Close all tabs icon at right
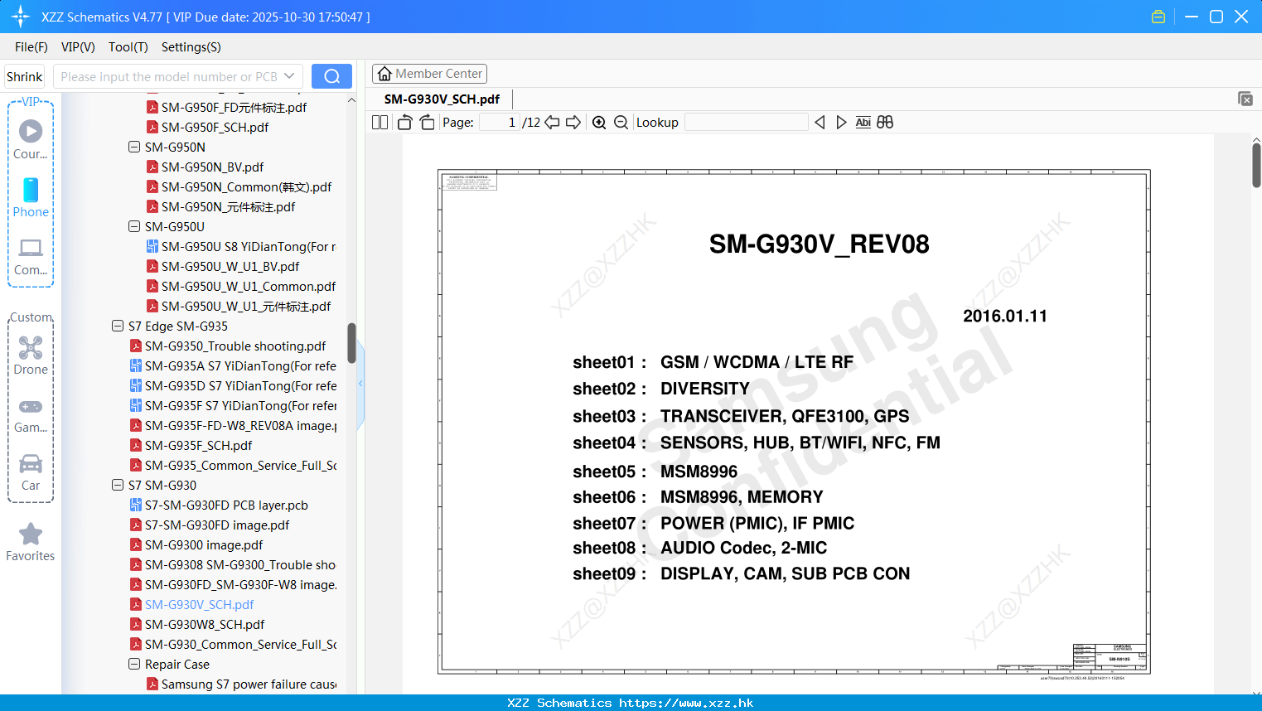 [x=1245, y=99]
